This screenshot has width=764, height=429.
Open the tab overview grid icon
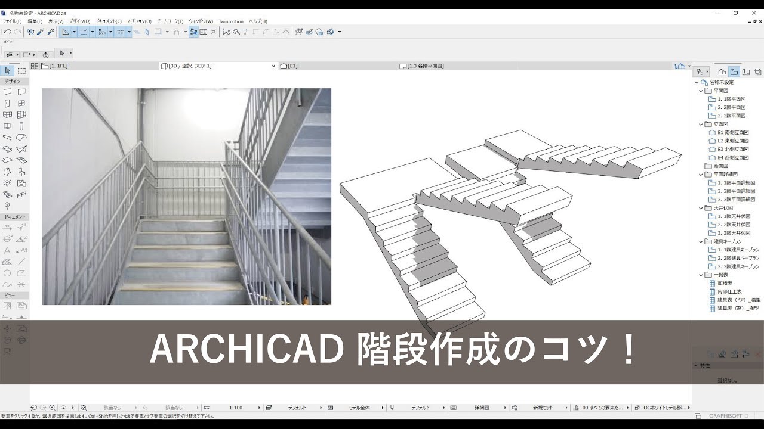[x=35, y=66]
